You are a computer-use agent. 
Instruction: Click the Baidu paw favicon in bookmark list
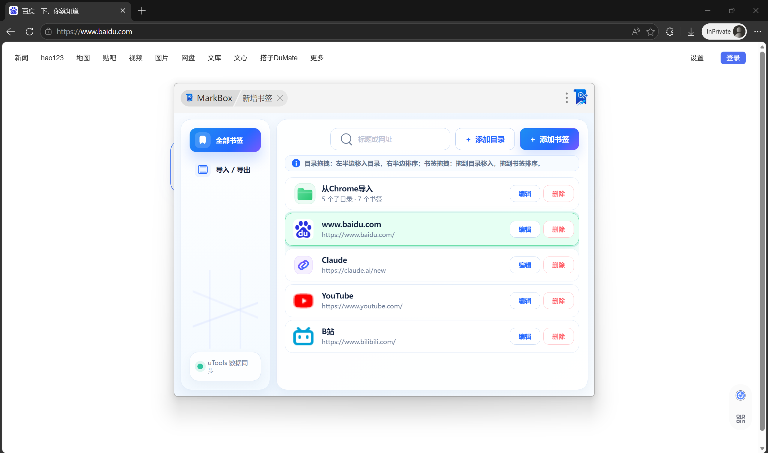coord(303,229)
